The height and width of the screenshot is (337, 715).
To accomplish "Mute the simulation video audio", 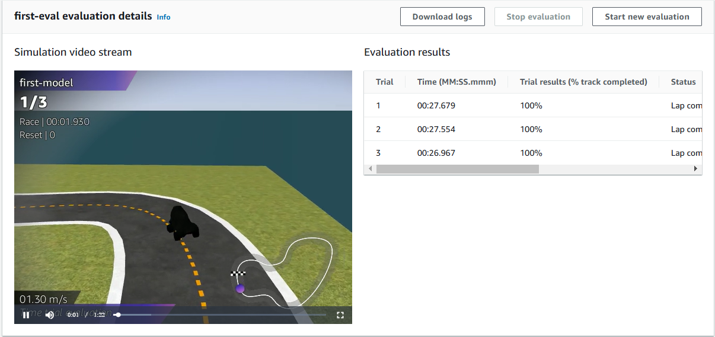I will [x=50, y=315].
